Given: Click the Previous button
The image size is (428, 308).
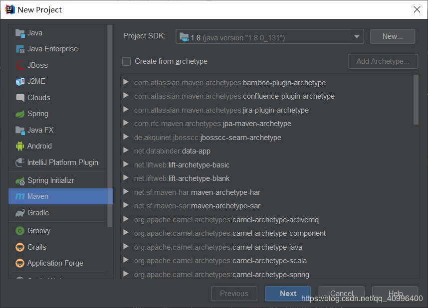Looking at the screenshot, I should (234, 294).
